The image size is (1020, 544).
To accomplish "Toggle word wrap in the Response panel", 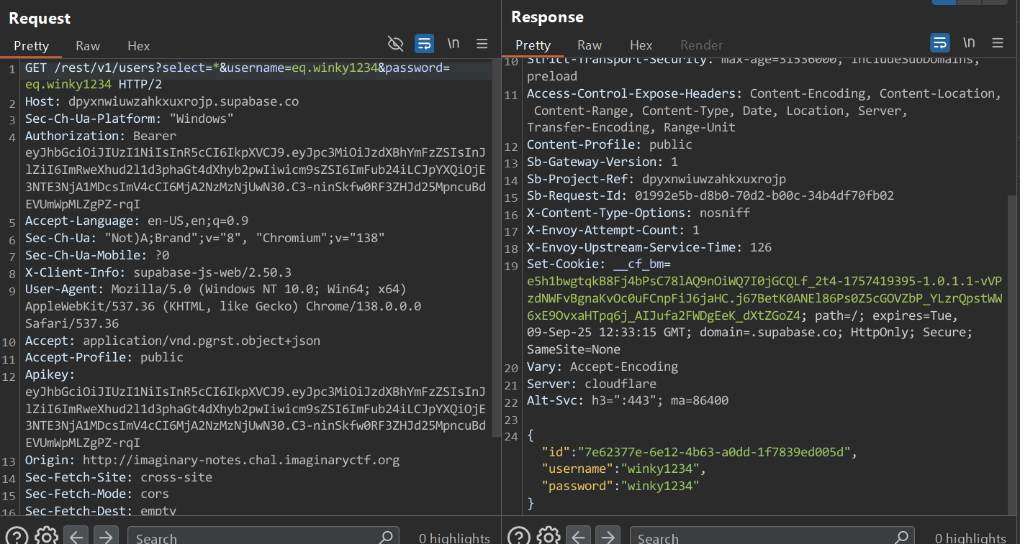I will pyautogui.click(x=939, y=43).
